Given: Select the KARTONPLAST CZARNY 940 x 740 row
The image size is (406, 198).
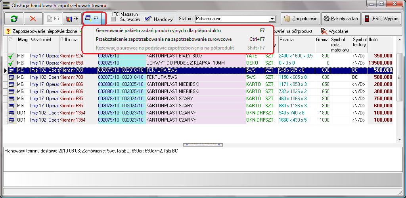Looking at the screenshot, I should click(x=170, y=113).
